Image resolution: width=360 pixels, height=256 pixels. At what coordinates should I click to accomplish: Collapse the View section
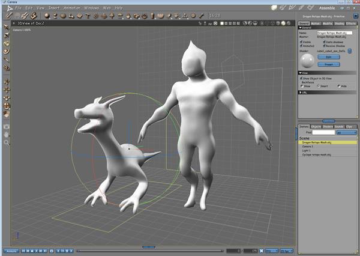point(301,73)
